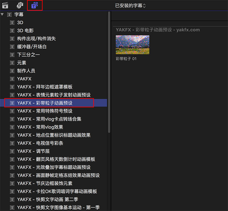
Task: Click the T icon beside 构件出现/构件消失
Action: pos(12,39)
